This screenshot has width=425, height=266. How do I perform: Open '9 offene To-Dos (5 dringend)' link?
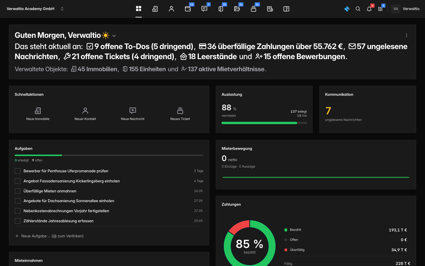tap(140, 46)
